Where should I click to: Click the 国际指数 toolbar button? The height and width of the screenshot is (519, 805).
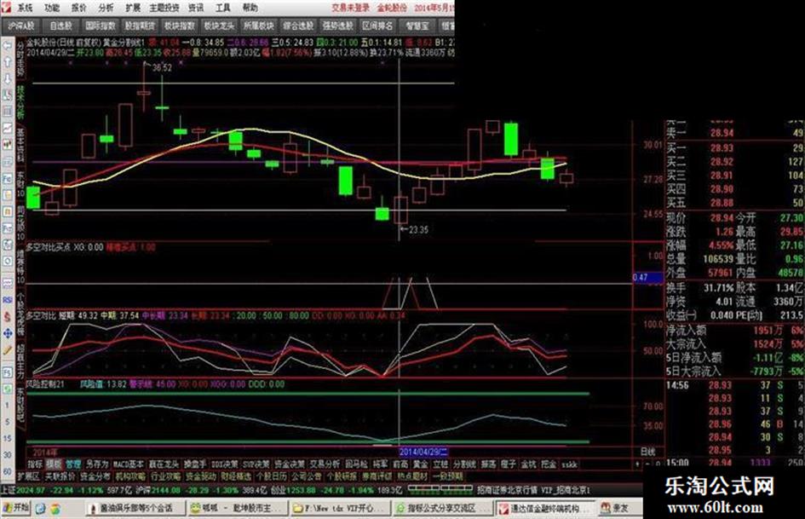click(x=101, y=26)
